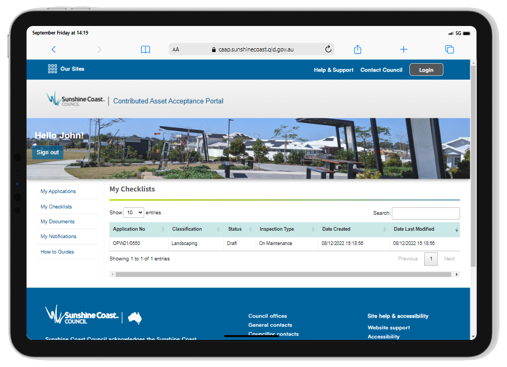Viewport: 507px width, 367px height.
Task: Sort by the Status column header
Action: (235, 229)
